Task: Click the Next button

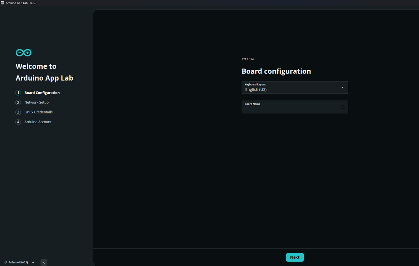Action: click(x=295, y=257)
